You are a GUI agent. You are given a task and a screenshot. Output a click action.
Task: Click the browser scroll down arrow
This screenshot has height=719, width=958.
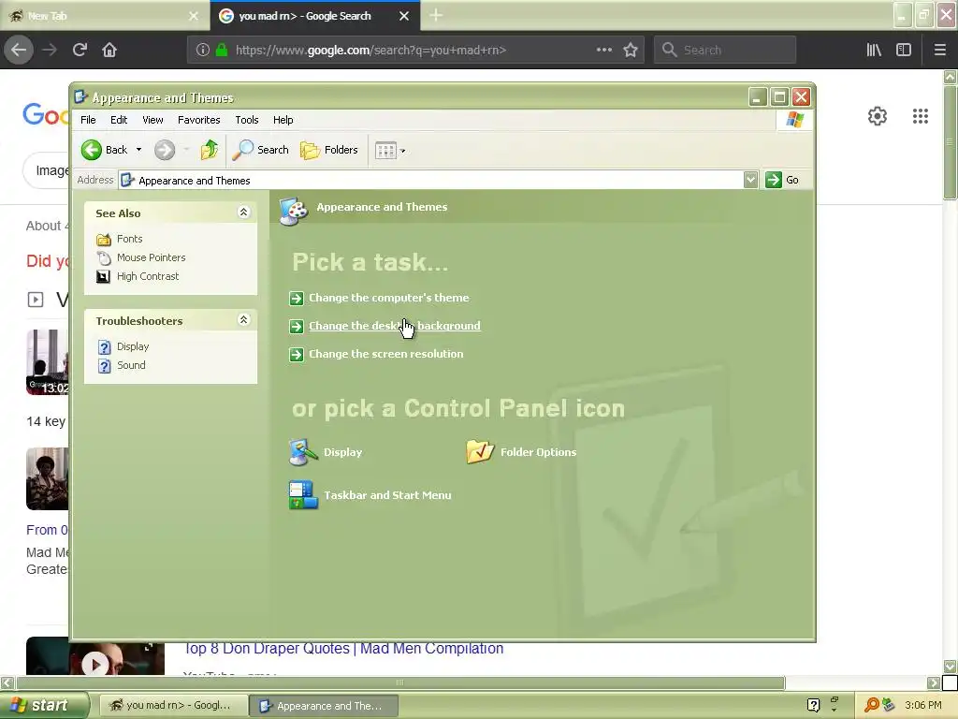[x=950, y=667]
